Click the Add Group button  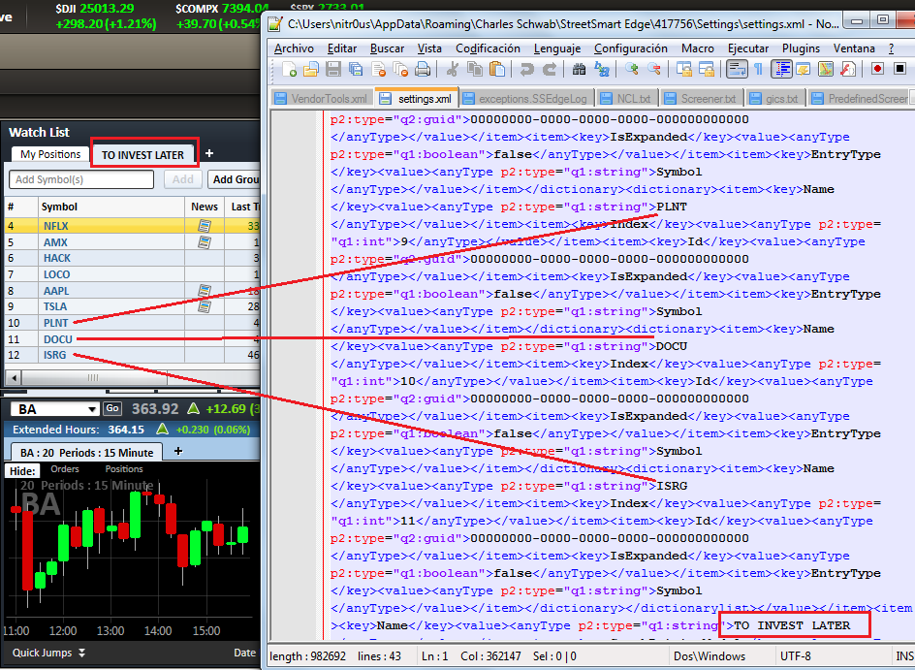235,179
